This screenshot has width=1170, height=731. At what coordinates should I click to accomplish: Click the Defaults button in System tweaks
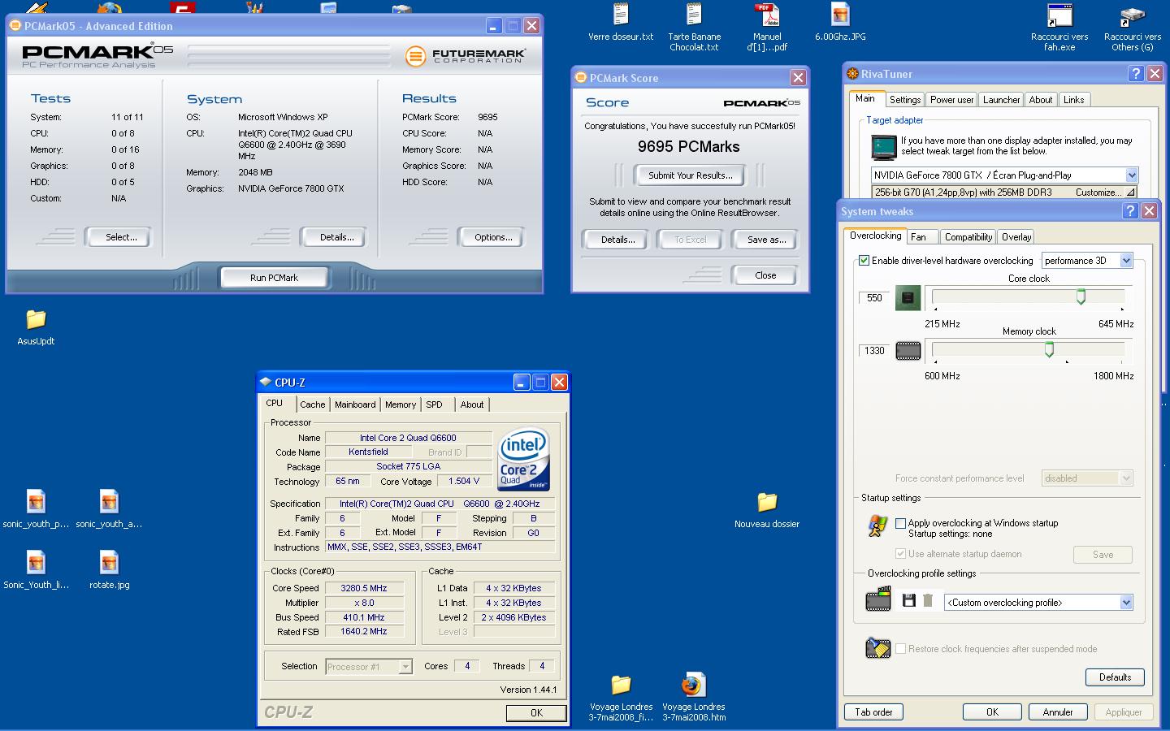coord(1115,677)
